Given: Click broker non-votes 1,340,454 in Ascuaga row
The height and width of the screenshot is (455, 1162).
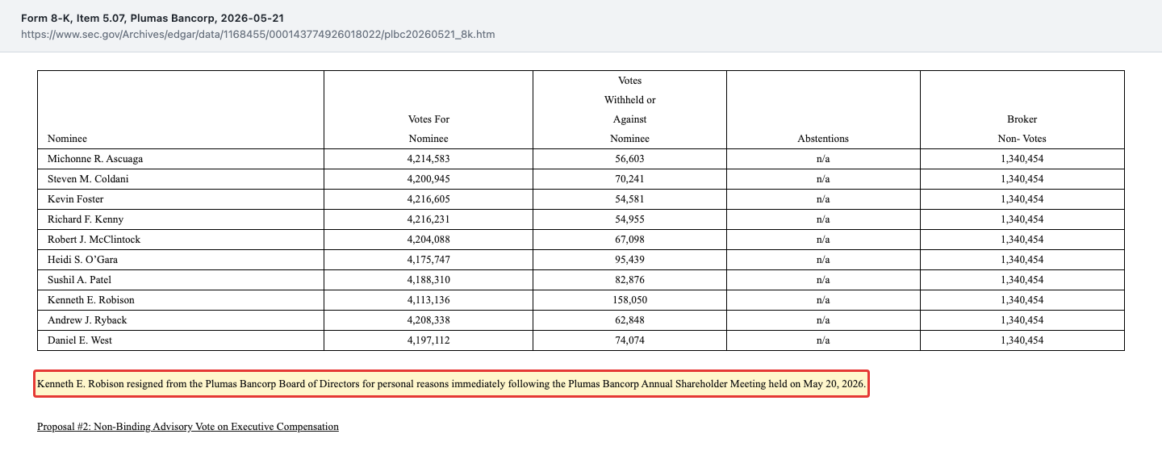Looking at the screenshot, I should pos(1022,159).
